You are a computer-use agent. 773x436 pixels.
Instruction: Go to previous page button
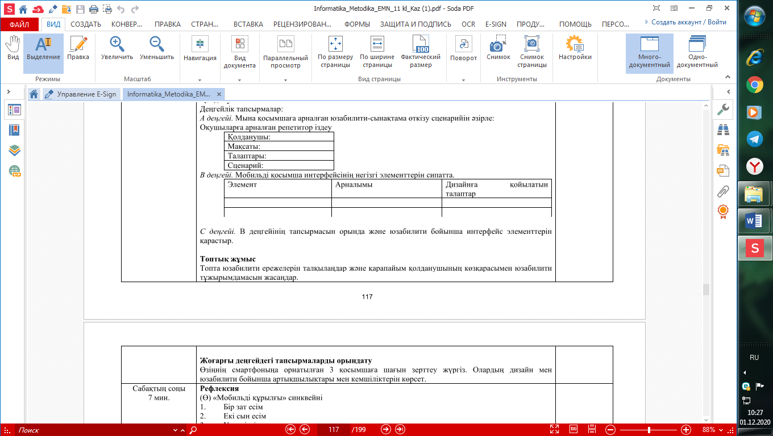click(x=305, y=430)
